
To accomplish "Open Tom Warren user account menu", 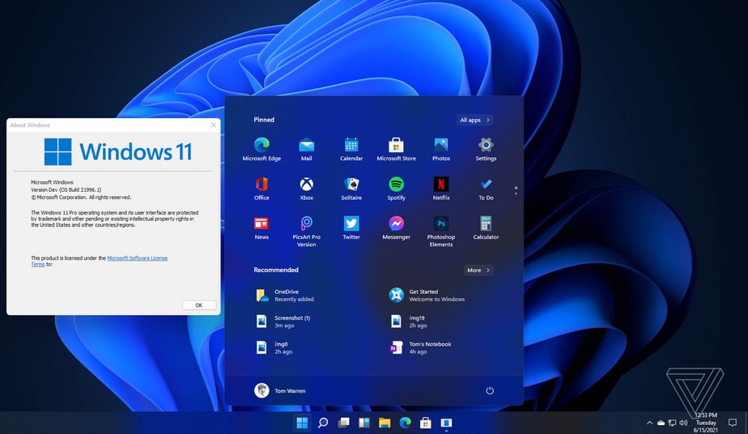I will pyautogui.click(x=280, y=390).
